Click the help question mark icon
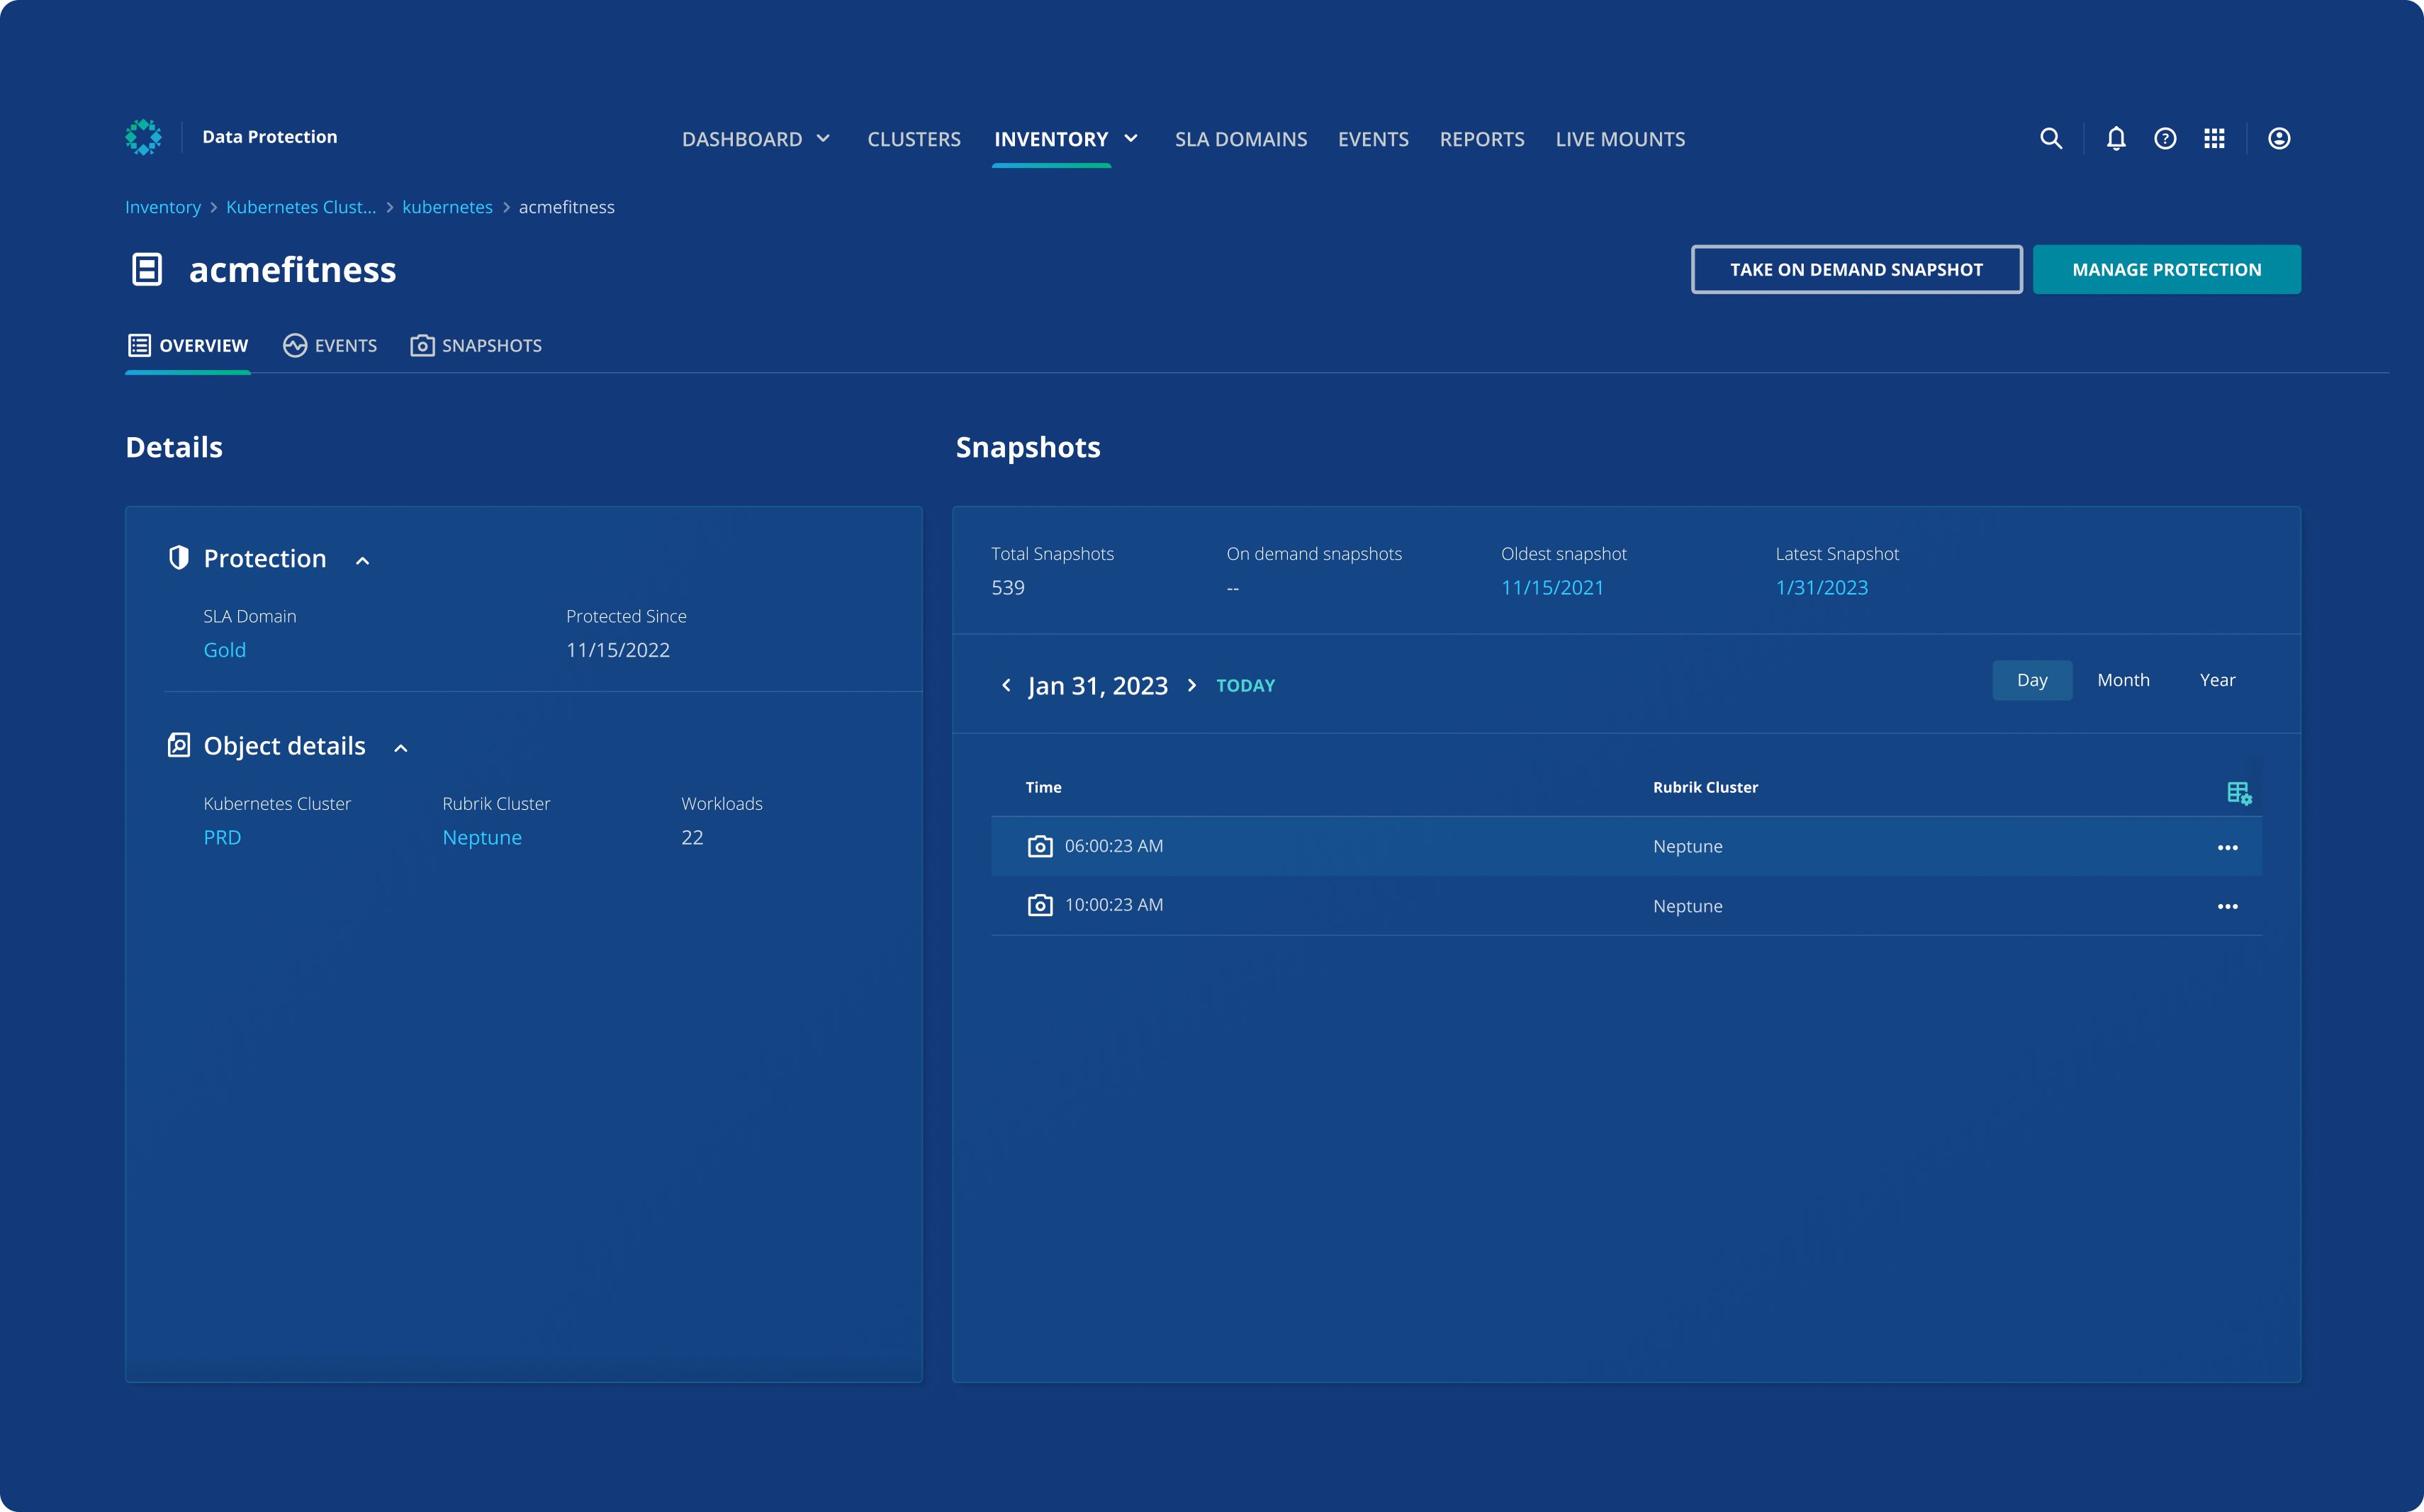Image resolution: width=2424 pixels, height=1512 pixels. (2165, 139)
